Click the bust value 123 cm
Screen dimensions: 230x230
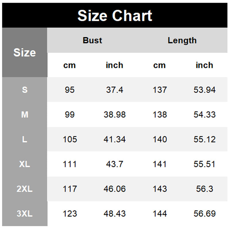[x=70, y=214]
